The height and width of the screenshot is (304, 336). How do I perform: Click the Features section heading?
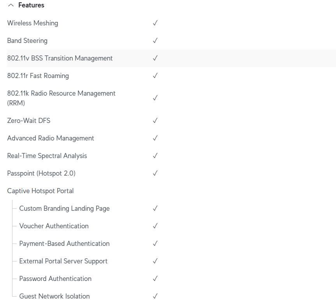pyautogui.click(x=31, y=5)
